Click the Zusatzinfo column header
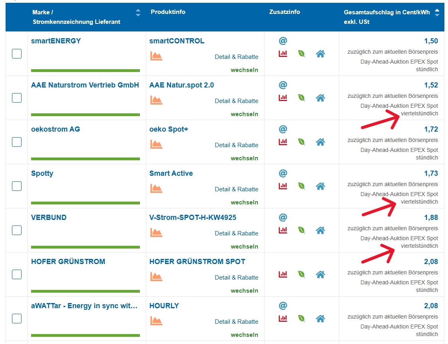Image resolution: width=448 pixels, height=344 pixels. 285,12
